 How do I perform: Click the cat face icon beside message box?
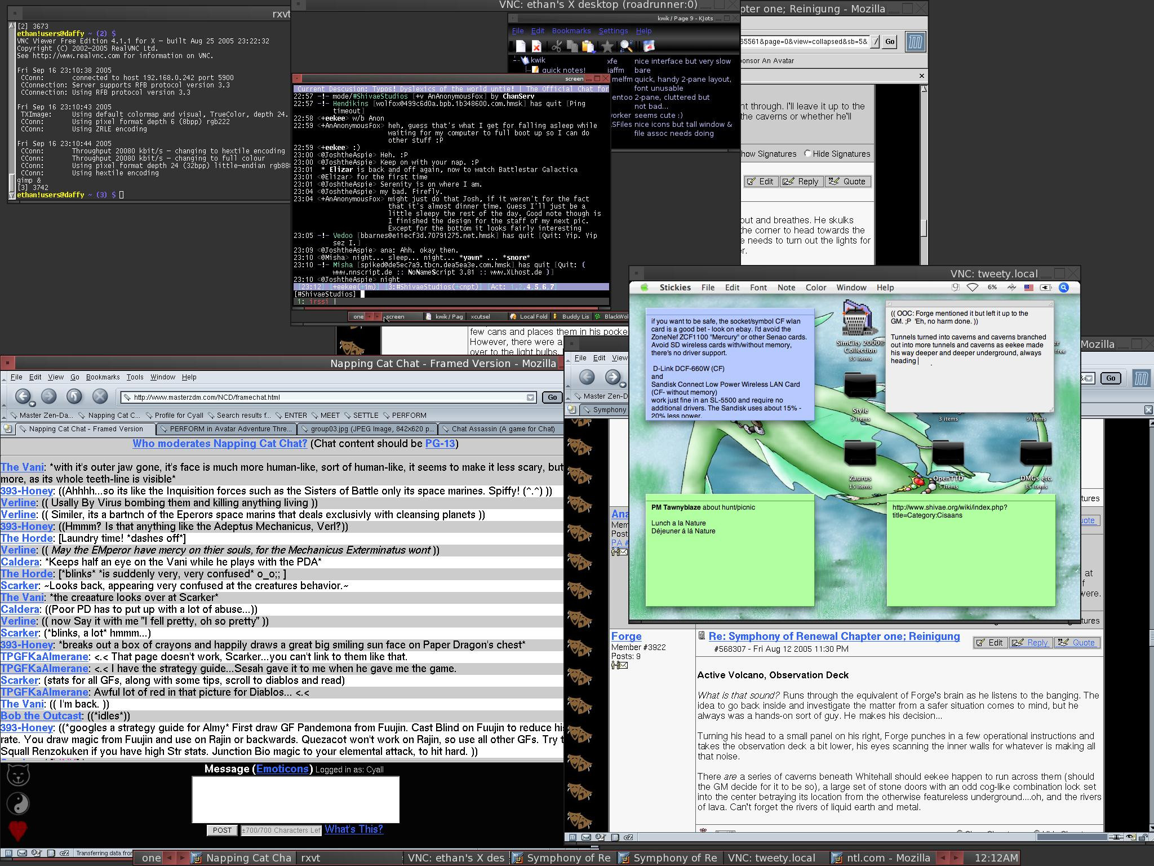coord(18,775)
